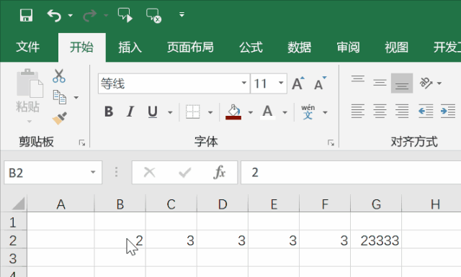Select the column A header
The image size is (461, 277).
click(x=61, y=204)
